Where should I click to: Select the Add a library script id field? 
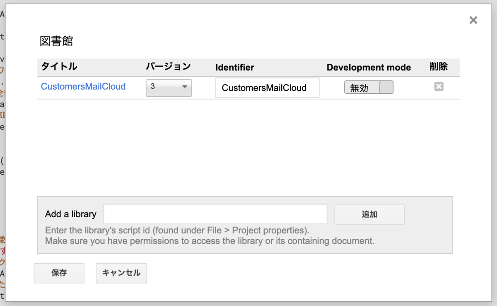(x=215, y=214)
